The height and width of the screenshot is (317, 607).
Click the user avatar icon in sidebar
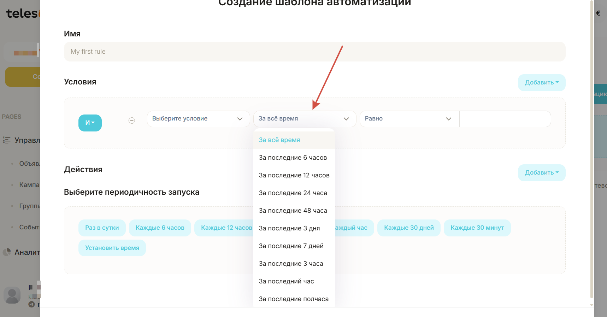[12, 295]
